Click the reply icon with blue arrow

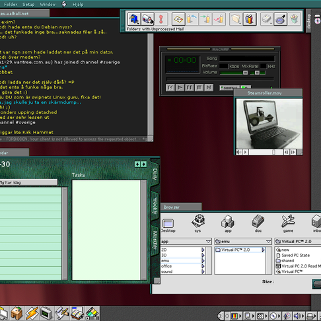192,19
